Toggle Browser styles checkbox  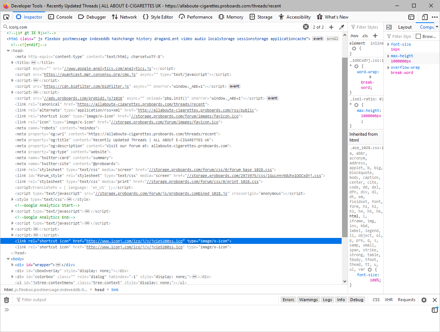(x=418, y=36)
